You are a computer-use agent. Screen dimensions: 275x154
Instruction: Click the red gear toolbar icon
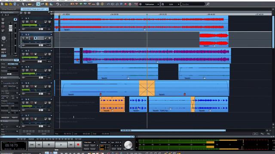[130, 4]
